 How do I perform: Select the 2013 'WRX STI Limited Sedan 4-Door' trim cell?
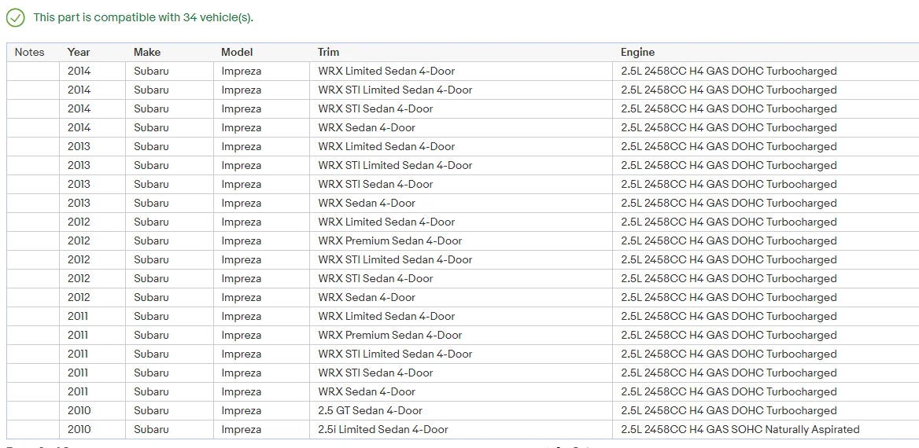(x=461, y=165)
